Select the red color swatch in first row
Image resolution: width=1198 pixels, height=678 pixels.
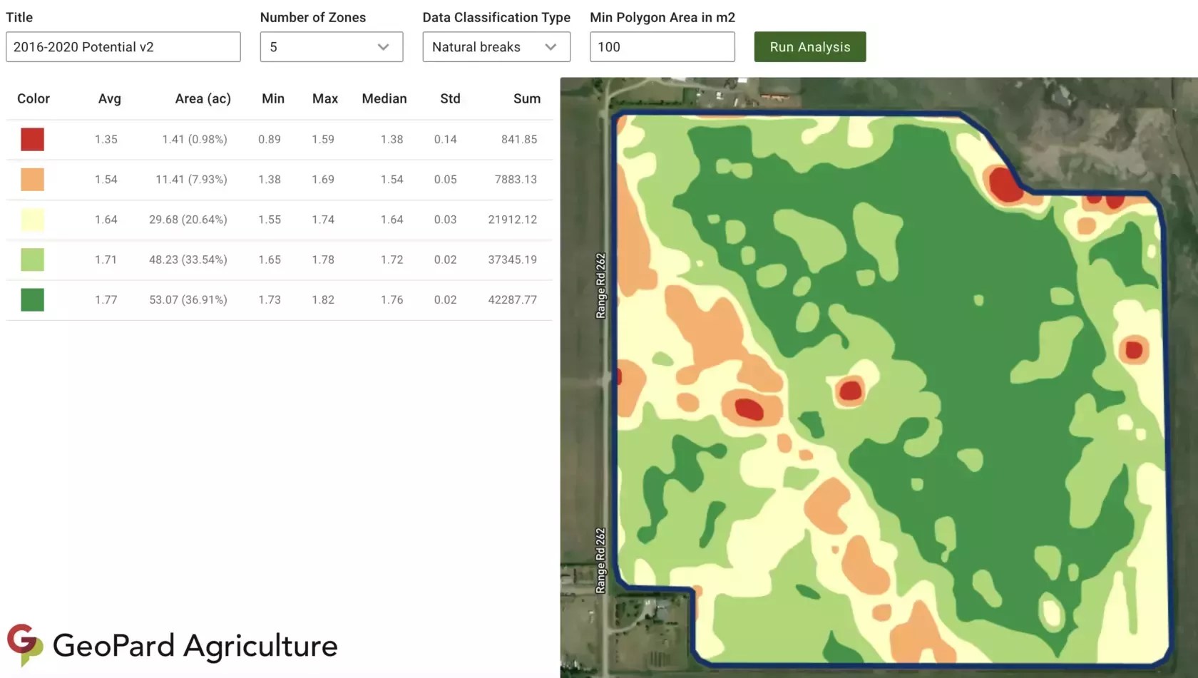(32, 140)
